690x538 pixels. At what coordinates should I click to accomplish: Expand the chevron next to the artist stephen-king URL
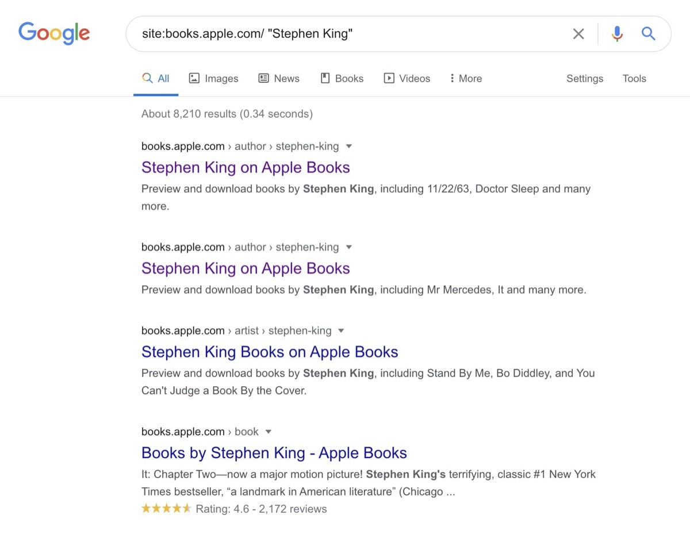341,331
